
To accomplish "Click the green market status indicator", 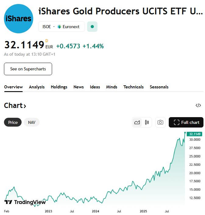I will click(x=92, y=27).
